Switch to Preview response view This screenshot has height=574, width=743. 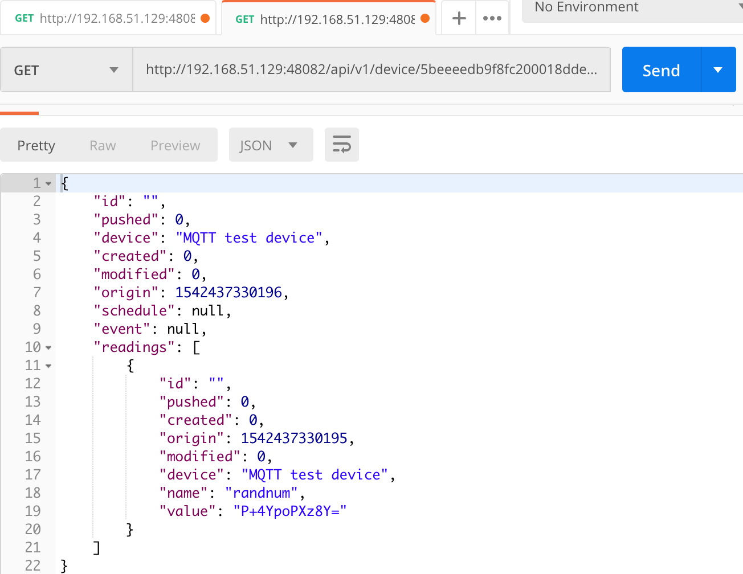(175, 145)
